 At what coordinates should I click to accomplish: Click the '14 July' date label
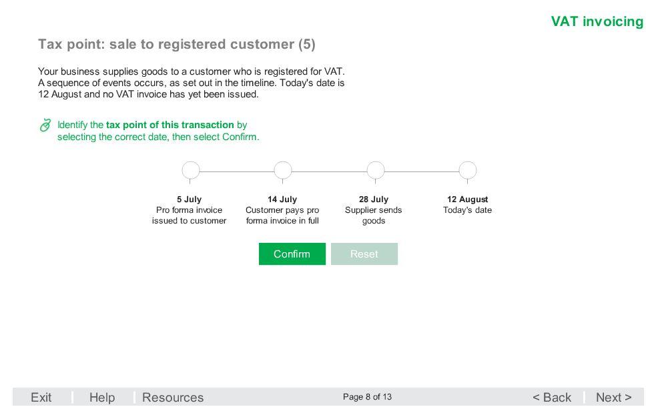click(x=282, y=199)
